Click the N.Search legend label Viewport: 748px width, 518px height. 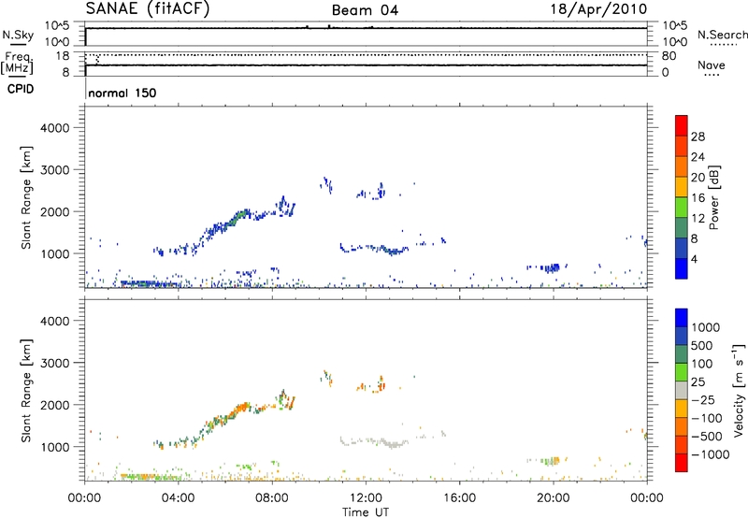click(x=722, y=35)
